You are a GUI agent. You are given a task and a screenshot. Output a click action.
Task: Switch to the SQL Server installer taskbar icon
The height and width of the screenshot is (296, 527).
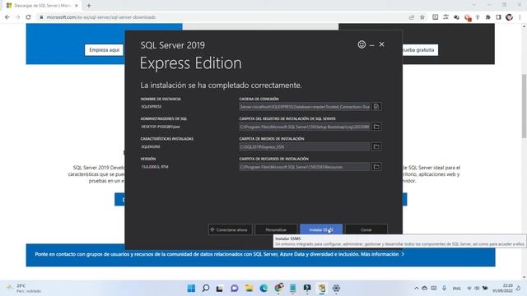(x=322, y=288)
